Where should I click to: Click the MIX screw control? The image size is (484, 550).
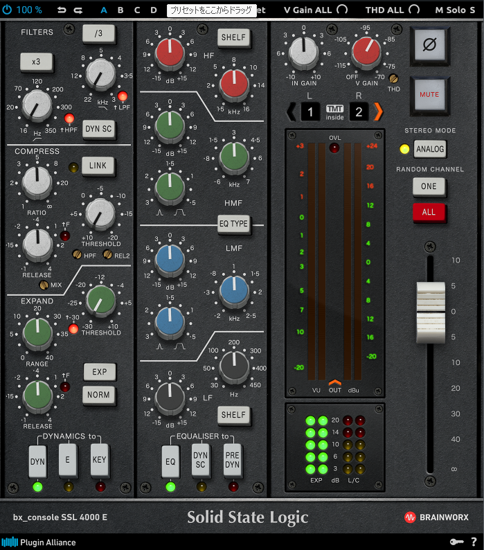(44, 285)
